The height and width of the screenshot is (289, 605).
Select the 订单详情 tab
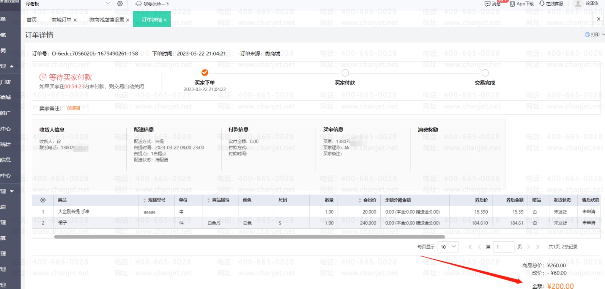152,20
